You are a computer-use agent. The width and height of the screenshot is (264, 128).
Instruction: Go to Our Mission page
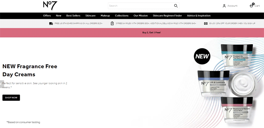(141, 15)
